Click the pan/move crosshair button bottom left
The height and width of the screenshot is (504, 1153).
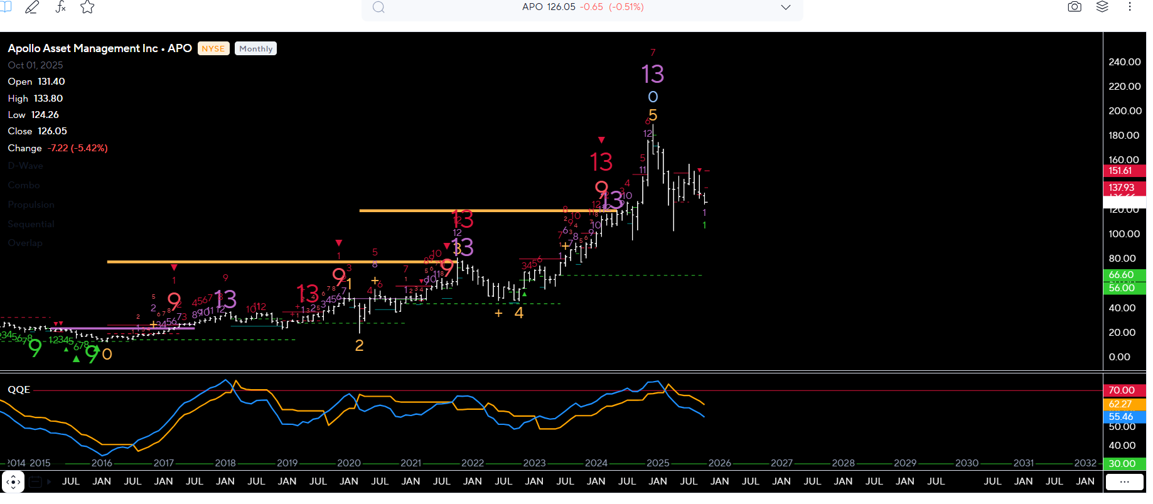click(13, 482)
